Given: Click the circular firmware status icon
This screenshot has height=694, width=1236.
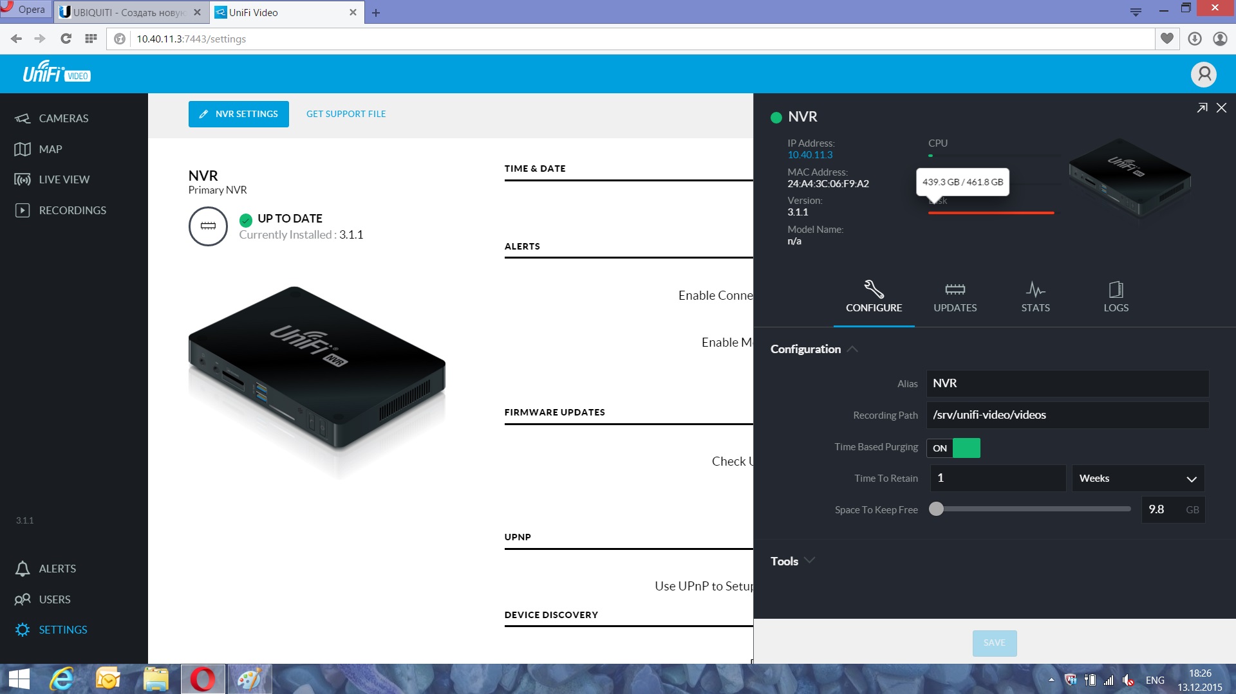Looking at the screenshot, I should click(x=208, y=226).
